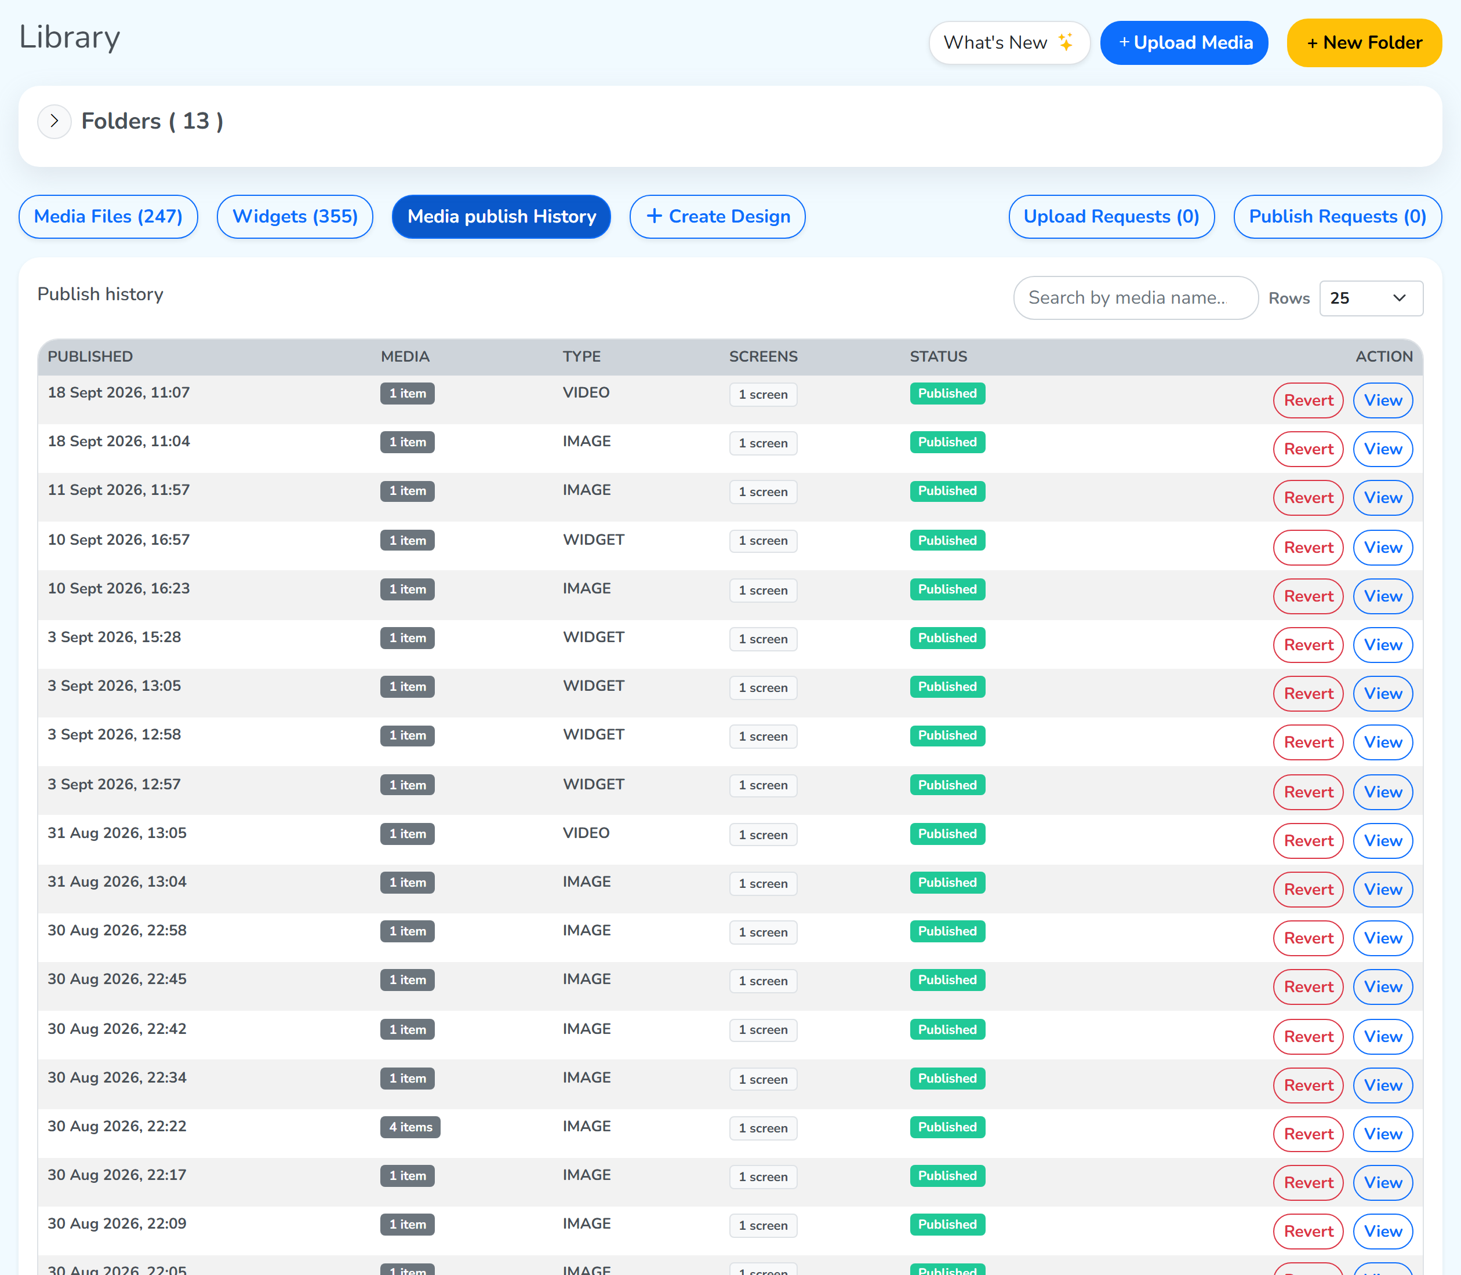
Task: Click the Published status for 10 Sept 16:57
Action: tap(947, 541)
